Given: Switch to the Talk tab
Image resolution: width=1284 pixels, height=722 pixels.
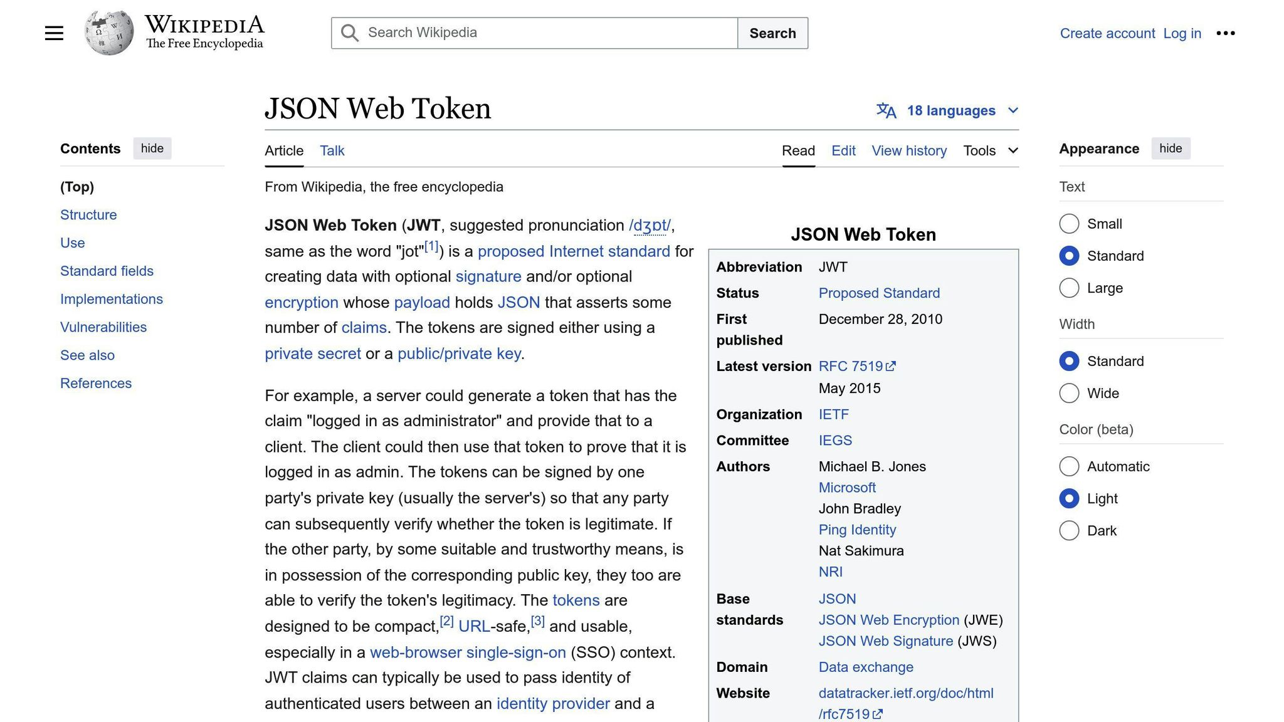Looking at the screenshot, I should pos(332,150).
